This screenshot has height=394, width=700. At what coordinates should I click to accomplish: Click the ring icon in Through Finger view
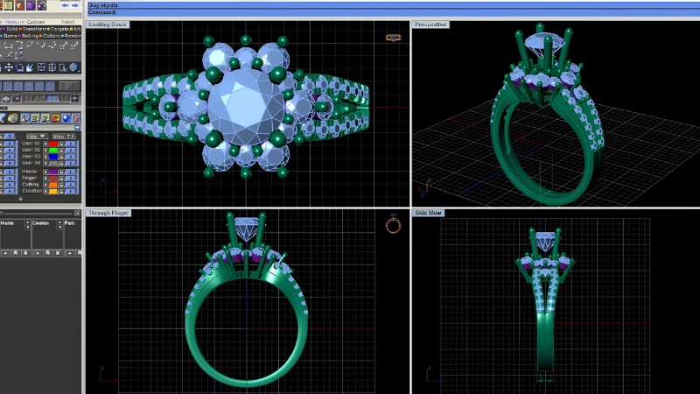393,224
